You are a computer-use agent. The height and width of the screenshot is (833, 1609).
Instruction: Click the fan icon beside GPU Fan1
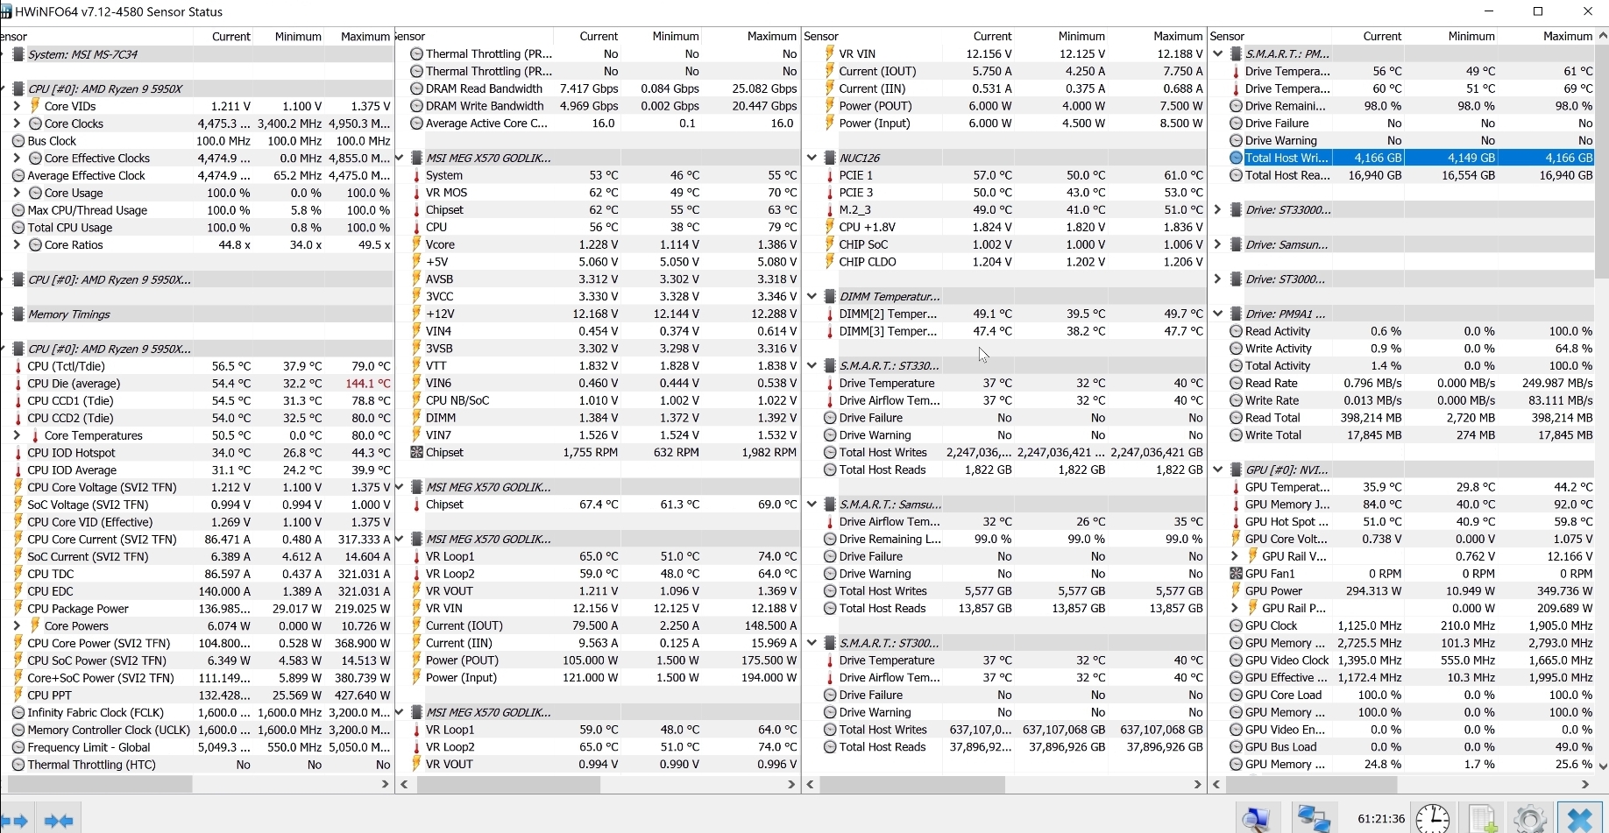[1236, 574]
